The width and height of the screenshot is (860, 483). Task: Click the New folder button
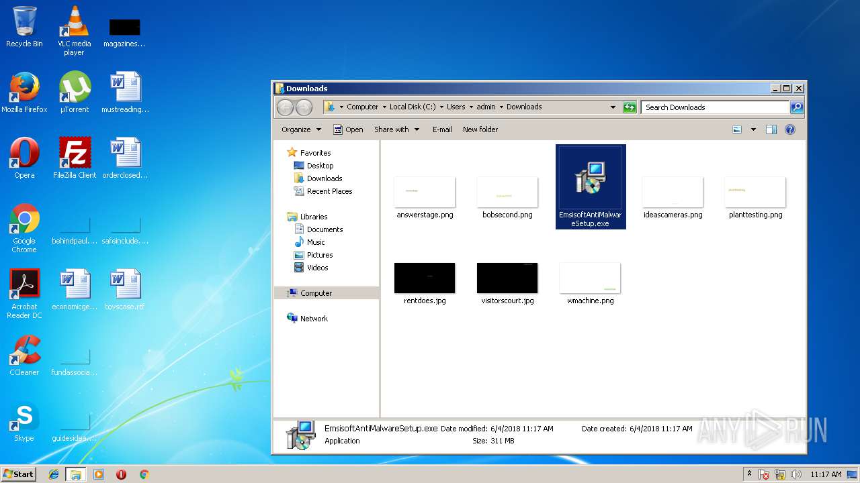[480, 129]
